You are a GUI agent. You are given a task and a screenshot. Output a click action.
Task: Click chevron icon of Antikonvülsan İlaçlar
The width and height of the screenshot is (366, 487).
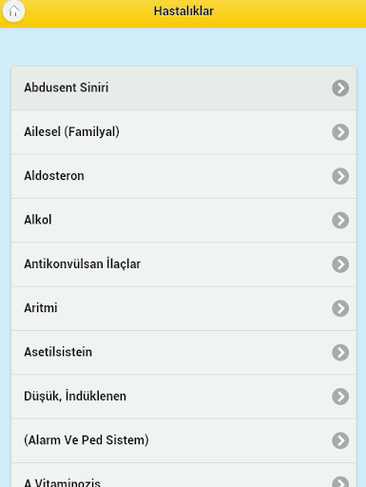click(340, 264)
